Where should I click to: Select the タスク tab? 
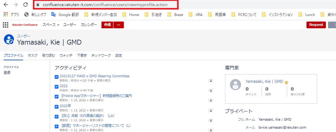point(33,56)
